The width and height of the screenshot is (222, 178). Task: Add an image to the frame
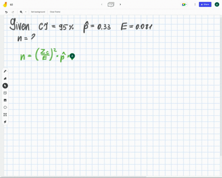pyautogui.click(x=5, y=100)
